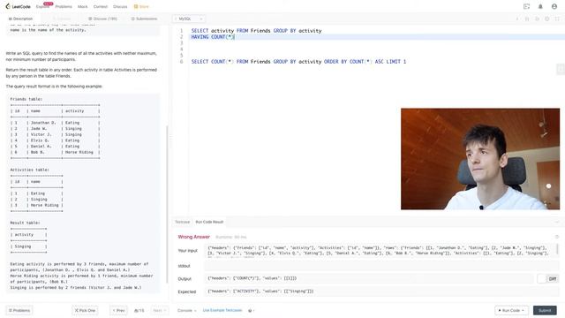565x318 pixels.
Task: Switch to the Submissions tab
Action: pyautogui.click(x=144, y=19)
